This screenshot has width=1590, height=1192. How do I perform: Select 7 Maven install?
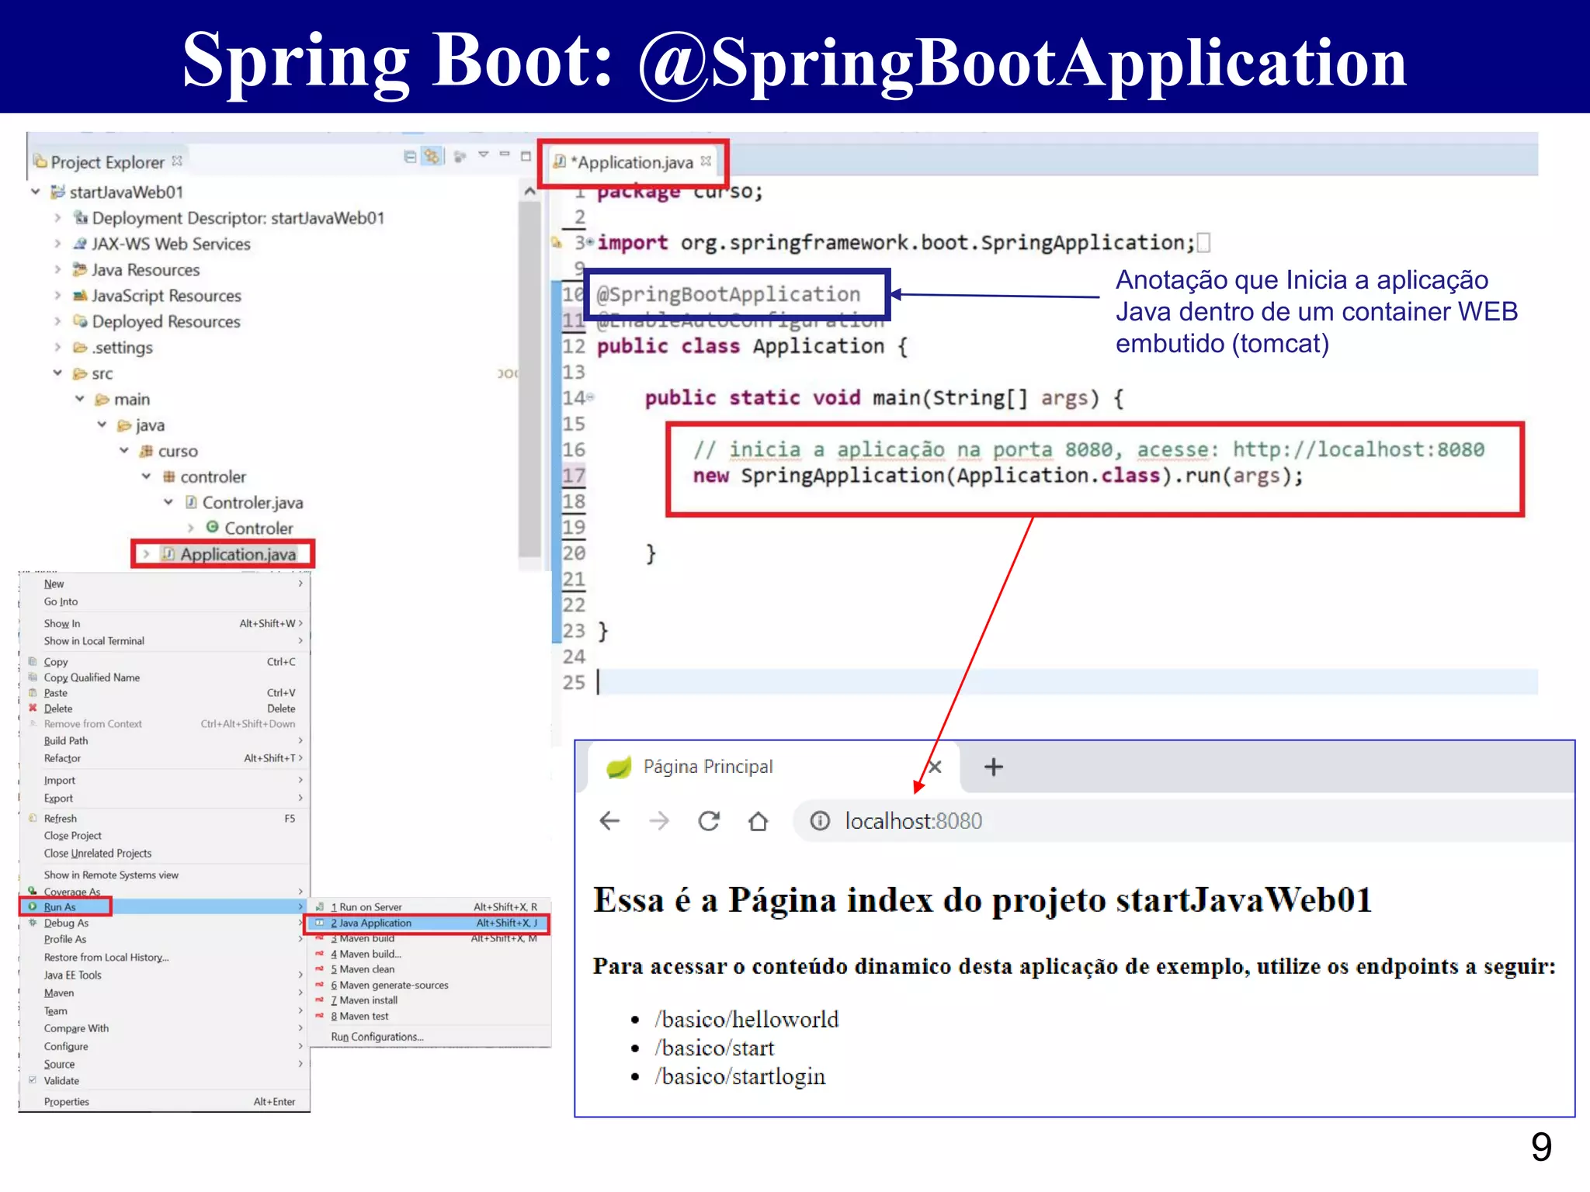point(429,1000)
